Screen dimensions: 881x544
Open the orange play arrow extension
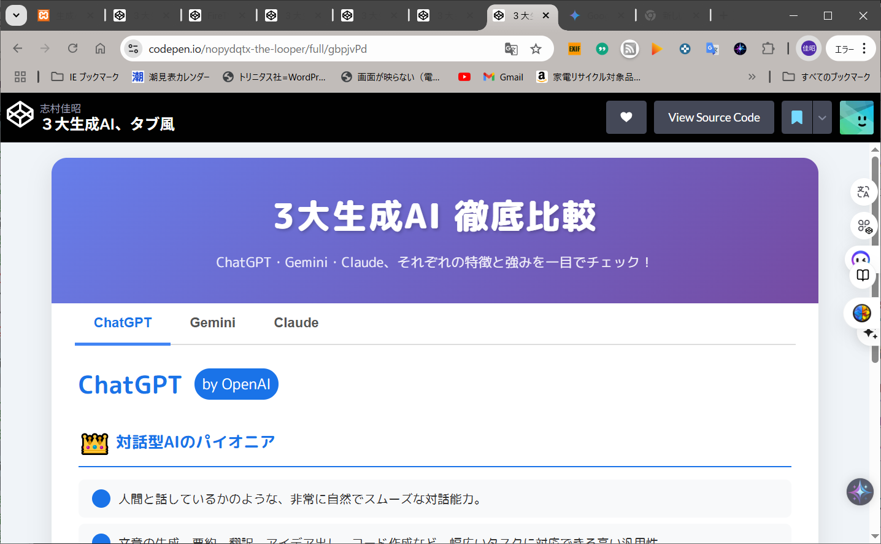click(657, 49)
